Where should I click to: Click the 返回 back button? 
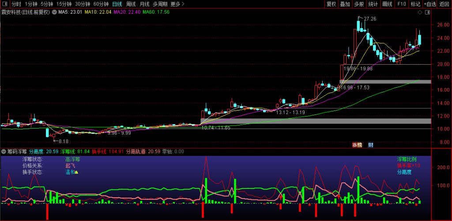click(444, 4)
